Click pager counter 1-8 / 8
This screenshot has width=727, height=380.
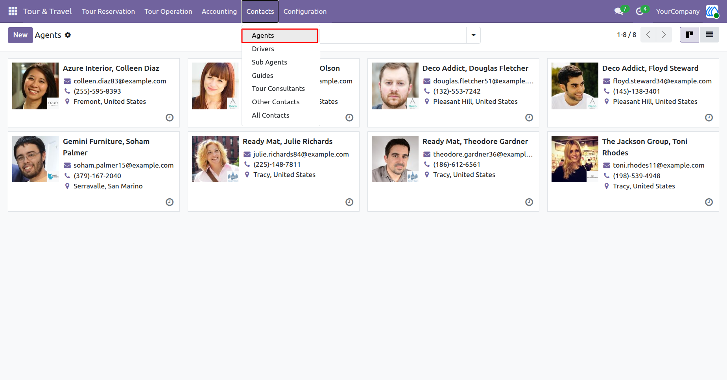626,35
